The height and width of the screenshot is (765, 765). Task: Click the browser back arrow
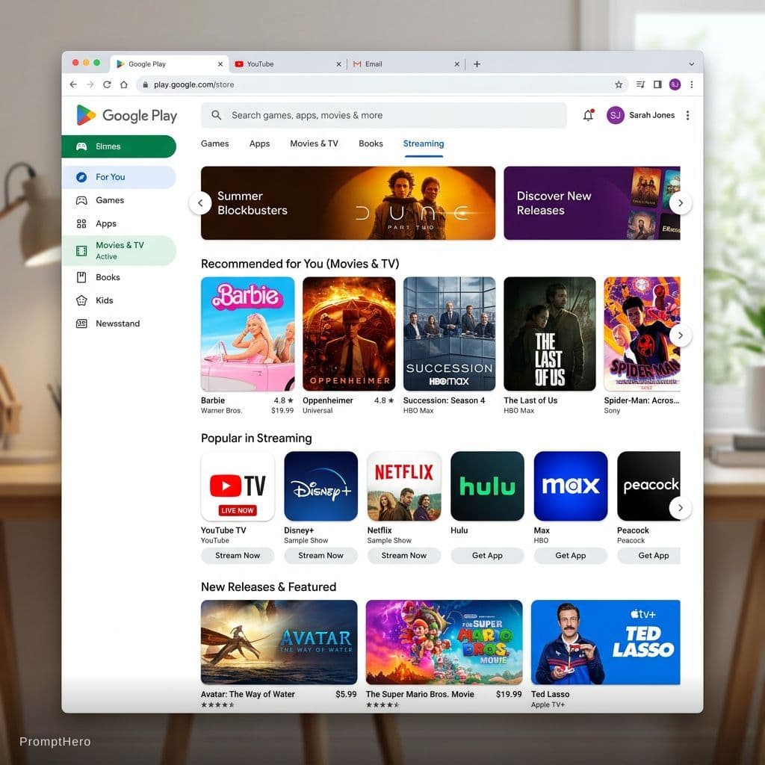tap(73, 84)
